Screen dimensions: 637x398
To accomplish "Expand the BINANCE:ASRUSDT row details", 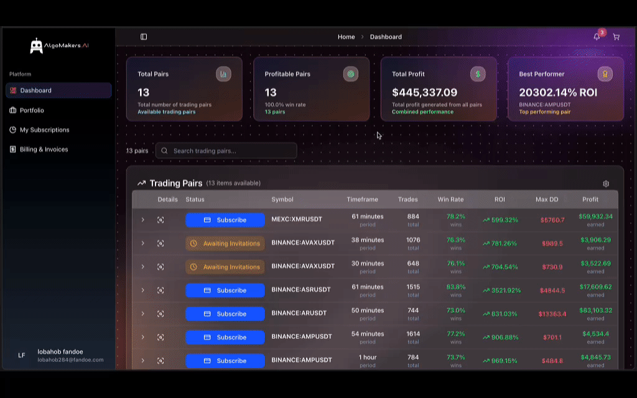I will 143,290.
